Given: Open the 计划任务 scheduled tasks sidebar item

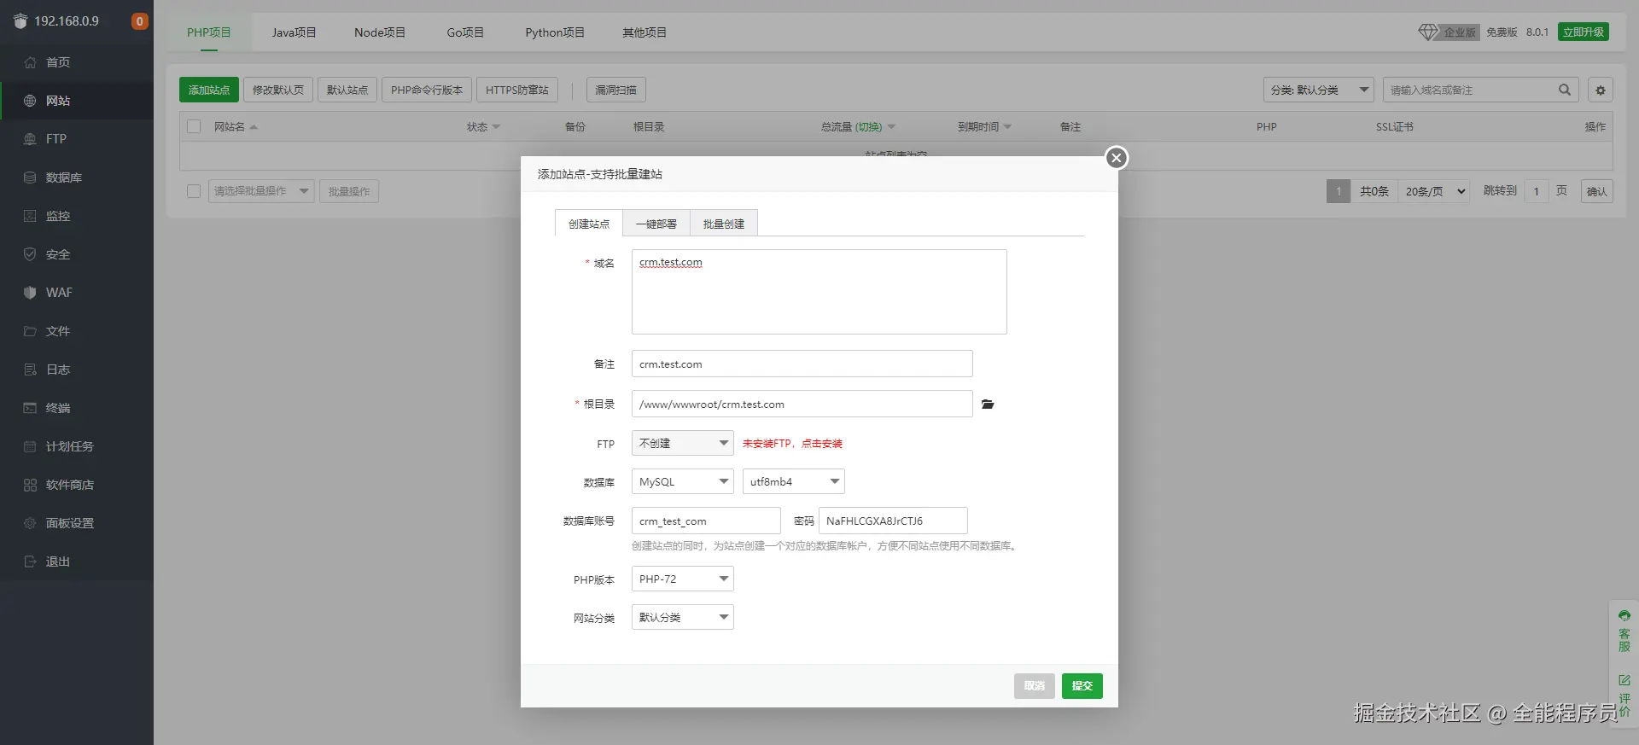Looking at the screenshot, I should tap(77, 446).
